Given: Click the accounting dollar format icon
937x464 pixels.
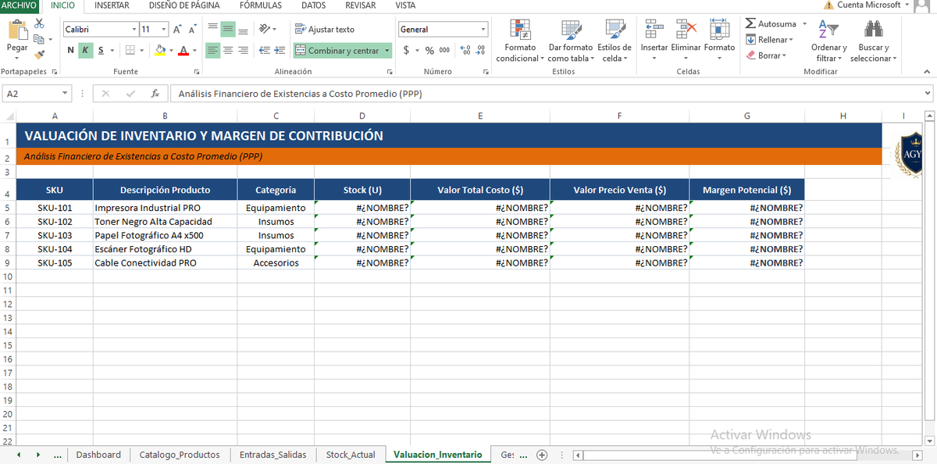Looking at the screenshot, I should point(406,51).
